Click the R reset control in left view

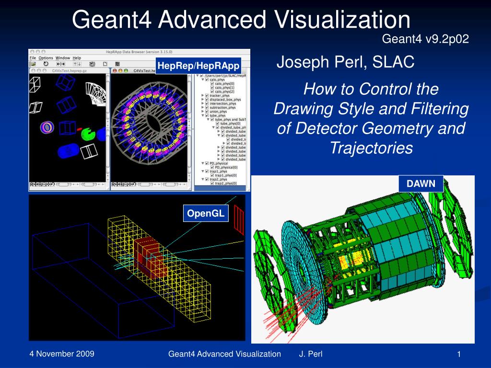click(x=31, y=184)
